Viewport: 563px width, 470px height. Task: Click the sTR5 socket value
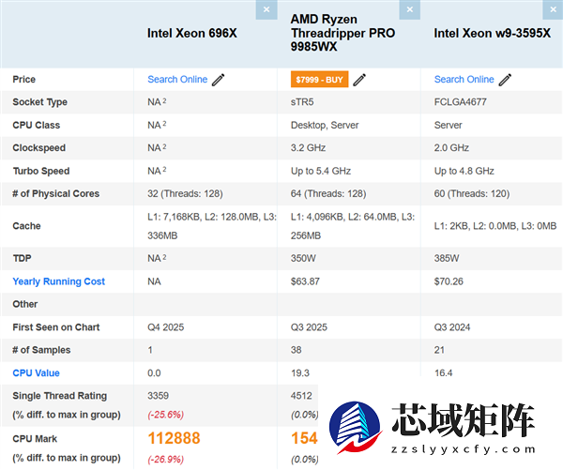click(x=302, y=102)
